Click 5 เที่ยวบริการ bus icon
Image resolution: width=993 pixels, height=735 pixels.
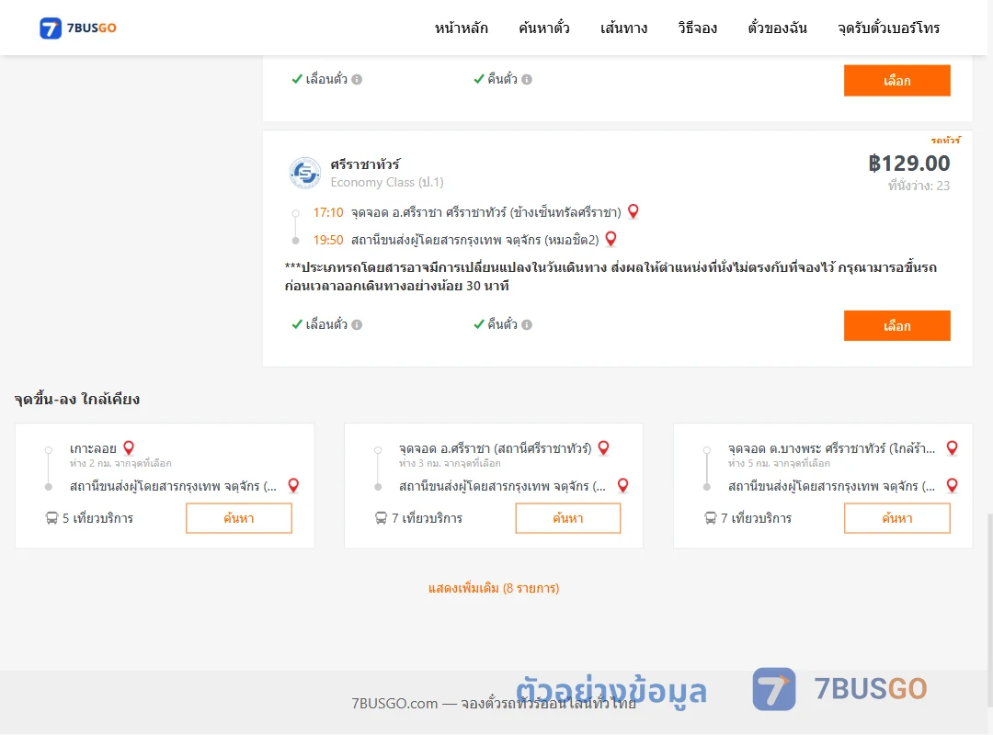point(51,518)
